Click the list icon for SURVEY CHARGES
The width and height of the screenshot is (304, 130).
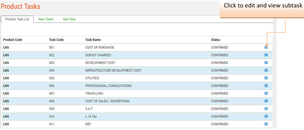[x=266, y=55]
